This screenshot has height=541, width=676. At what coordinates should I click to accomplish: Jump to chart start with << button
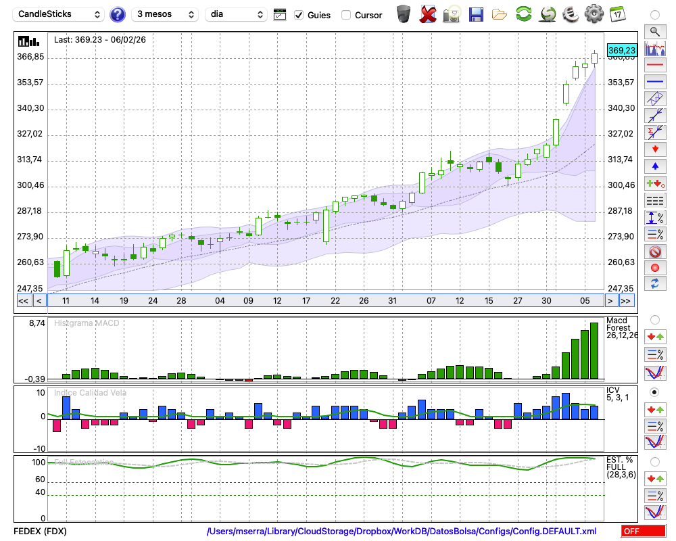pos(23,301)
